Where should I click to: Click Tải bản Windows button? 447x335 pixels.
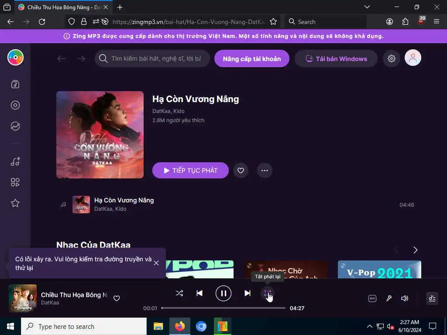[x=336, y=59]
